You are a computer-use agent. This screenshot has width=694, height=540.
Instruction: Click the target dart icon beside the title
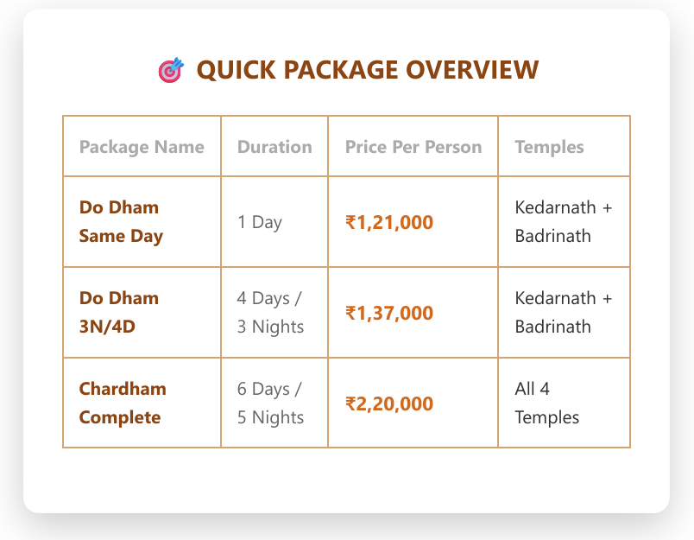[171, 70]
